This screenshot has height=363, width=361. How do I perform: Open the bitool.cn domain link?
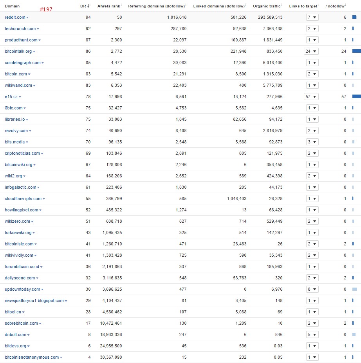pos(13,312)
